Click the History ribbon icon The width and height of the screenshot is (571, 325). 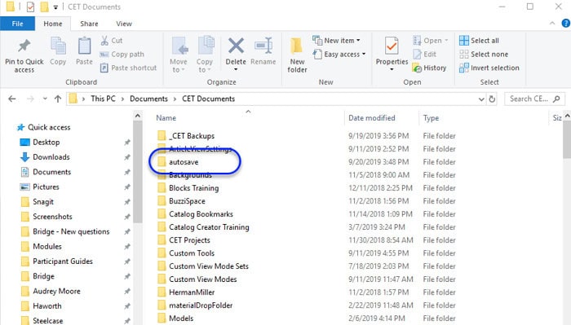[x=418, y=68]
